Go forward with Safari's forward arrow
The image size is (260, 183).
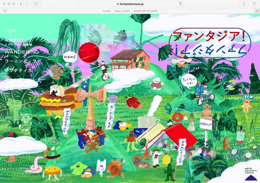click(x=27, y=4)
